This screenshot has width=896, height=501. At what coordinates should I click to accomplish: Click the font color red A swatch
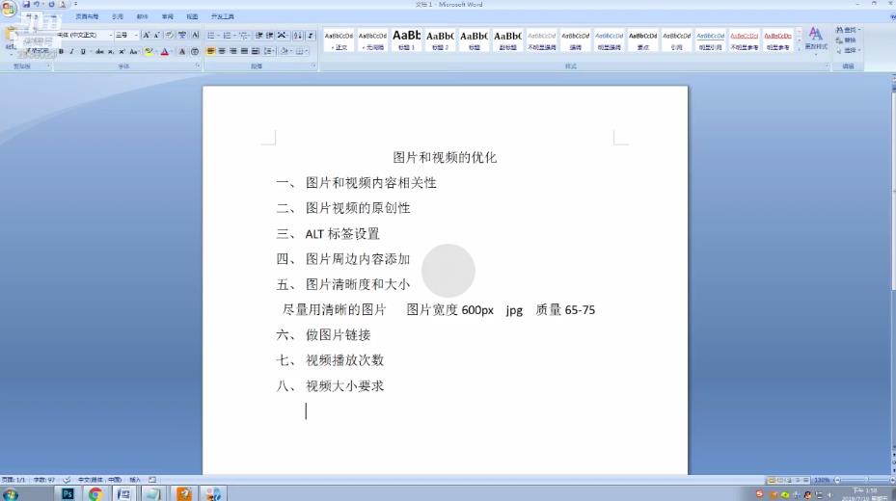coord(164,51)
